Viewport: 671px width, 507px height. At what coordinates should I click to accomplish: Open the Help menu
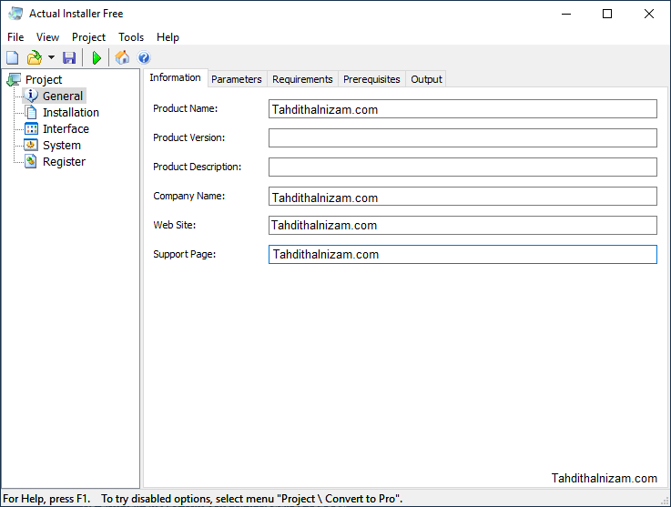(168, 37)
